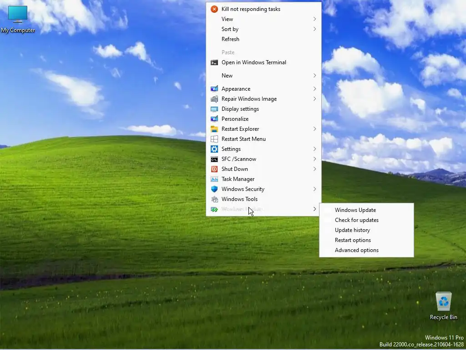466x350 pixels.
Task: Click the red Kill not responding tasks icon
Action: coord(214,9)
